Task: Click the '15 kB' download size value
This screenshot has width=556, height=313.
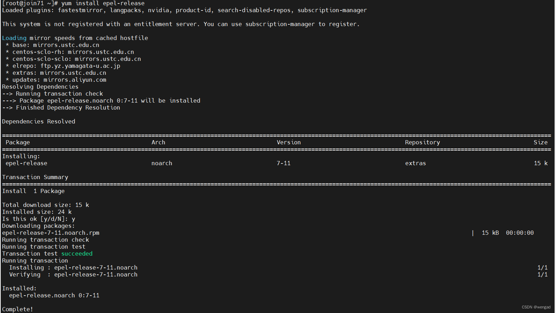Action: tap(490, 233)
